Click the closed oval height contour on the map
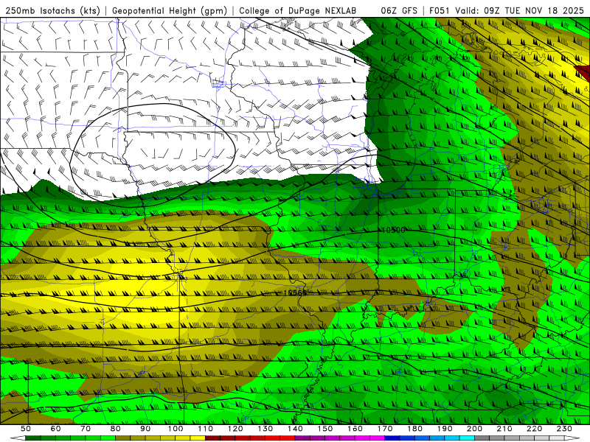 [x=153, y=155]
